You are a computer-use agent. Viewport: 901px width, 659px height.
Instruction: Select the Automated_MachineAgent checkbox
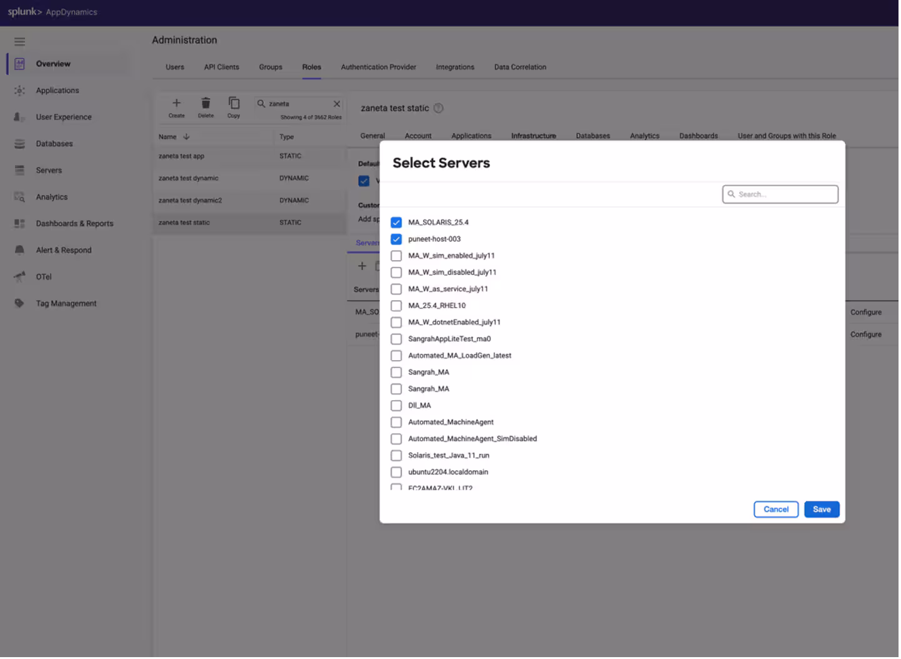[396, 422]
